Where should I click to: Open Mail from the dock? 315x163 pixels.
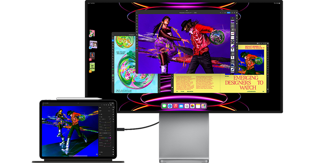pyautogui.click(x=181, y=106)
